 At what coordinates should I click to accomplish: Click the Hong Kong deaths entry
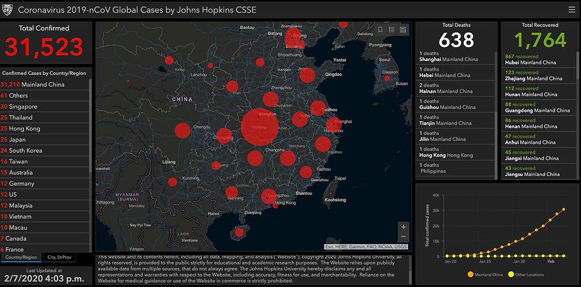[x=456, y=152]
